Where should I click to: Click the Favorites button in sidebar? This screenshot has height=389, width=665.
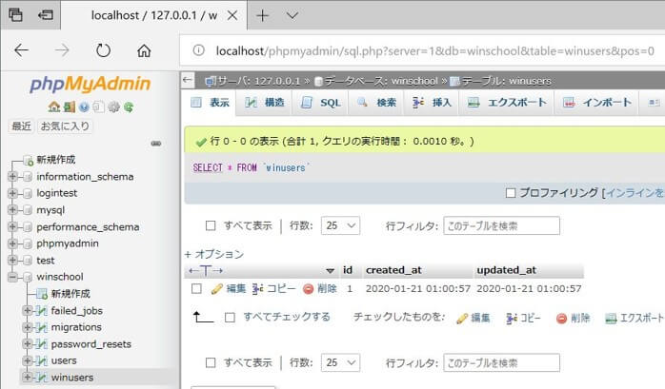[x=65, y=126]
